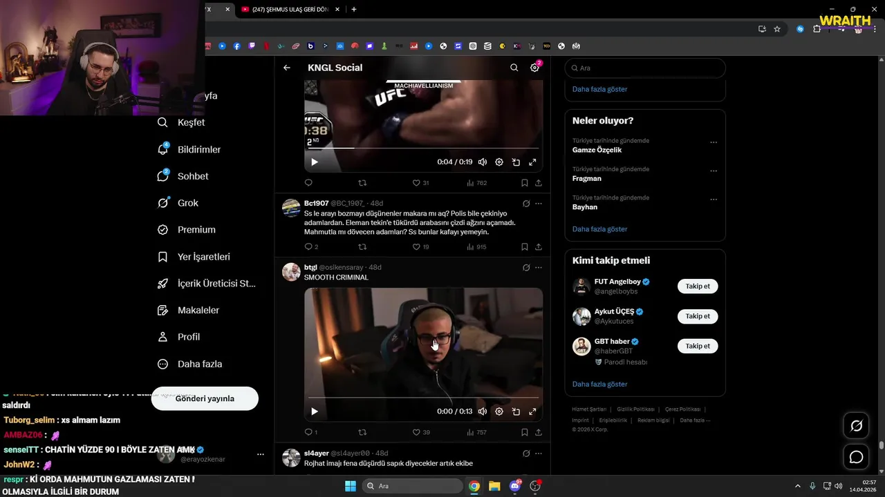Open more options on btgl post
885x497 pixels.
(539, 267)
